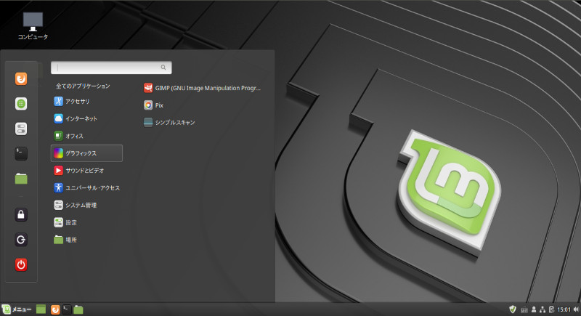Select the 設定 category
The height and width of the screenshot is (316, 581).
point(86,222)
